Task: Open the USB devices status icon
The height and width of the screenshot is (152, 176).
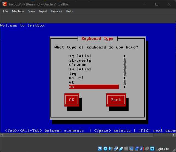Action: point(121,149)
